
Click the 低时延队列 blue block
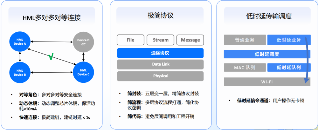[289, 67]
